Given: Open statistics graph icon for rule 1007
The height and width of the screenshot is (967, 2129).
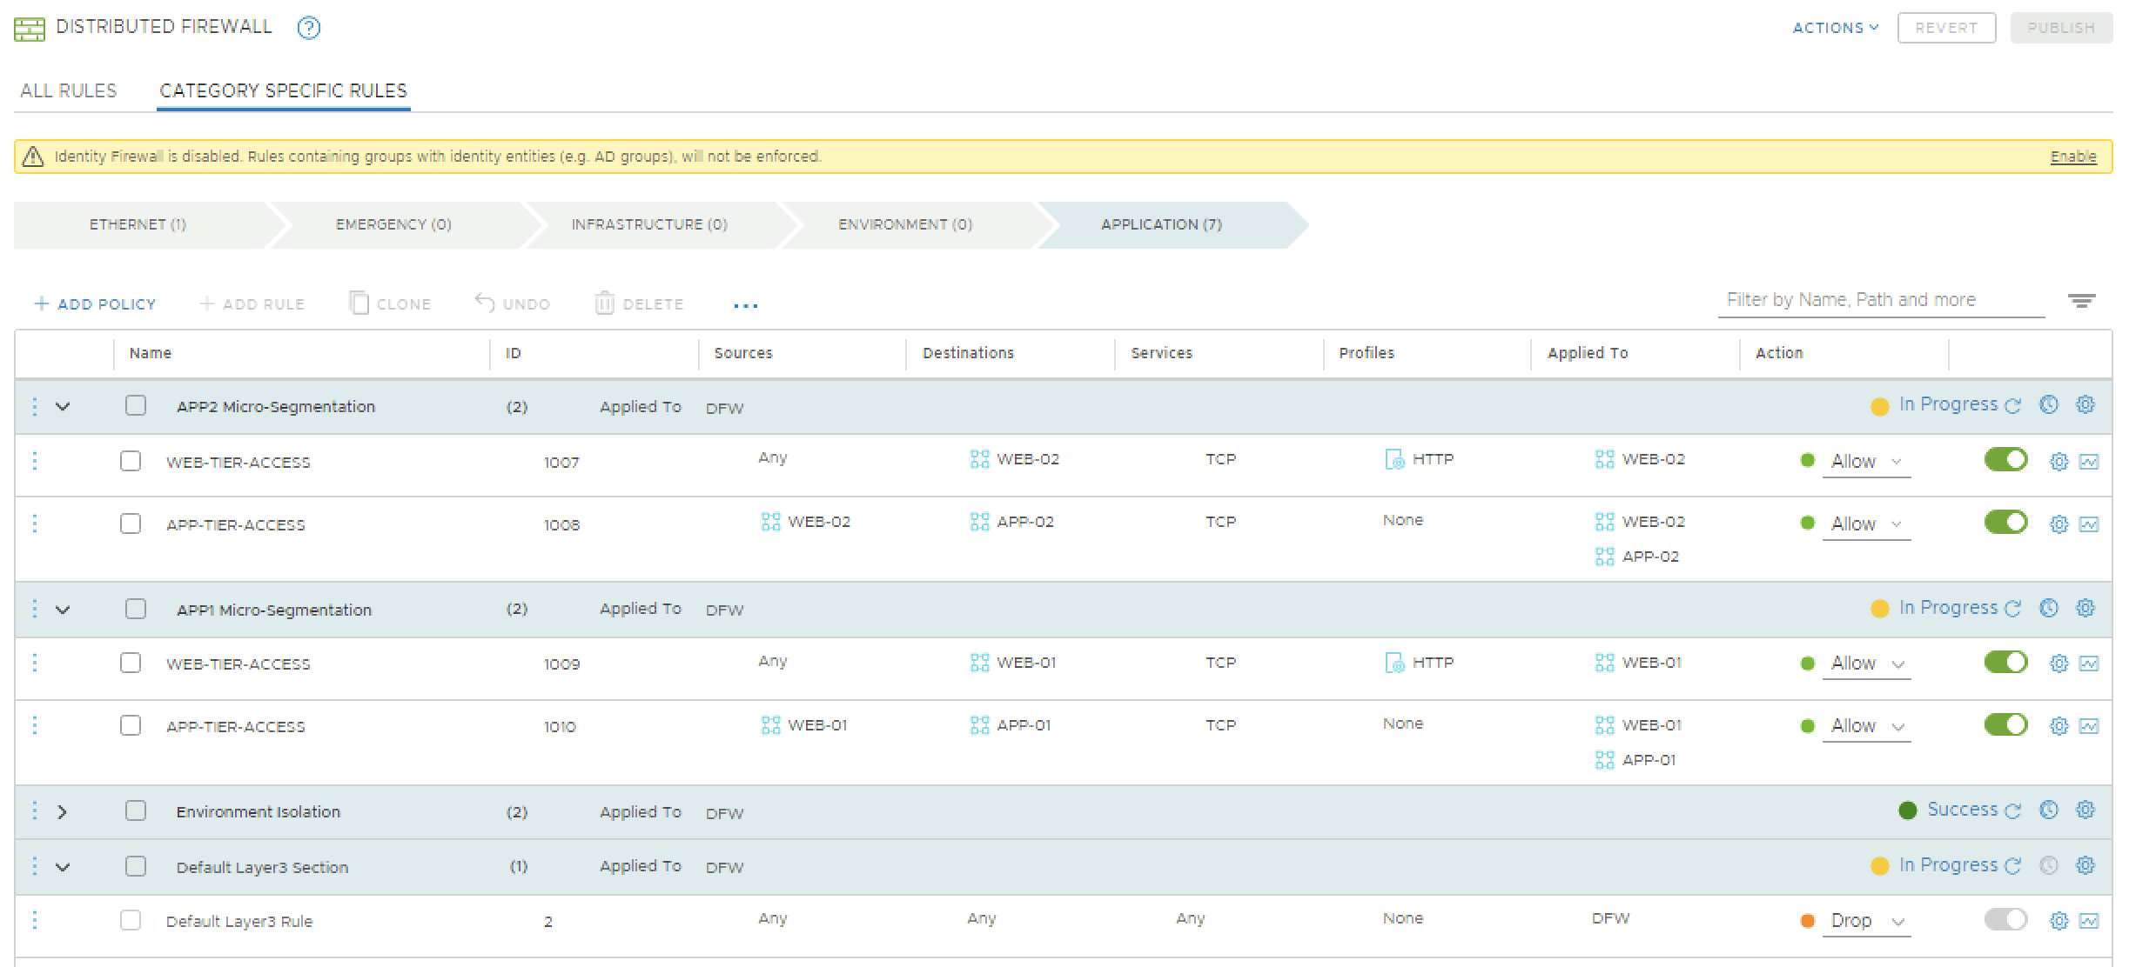Looking at the screenshot, I should (2089, 462).
